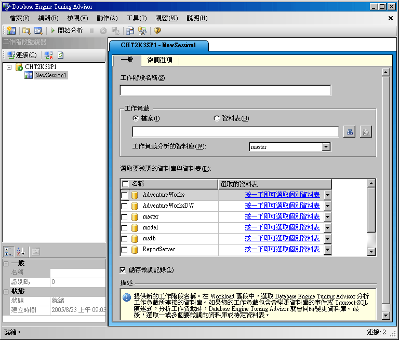
Task: Open the msdb tables dropdown arrow
Action: [327, 239]
